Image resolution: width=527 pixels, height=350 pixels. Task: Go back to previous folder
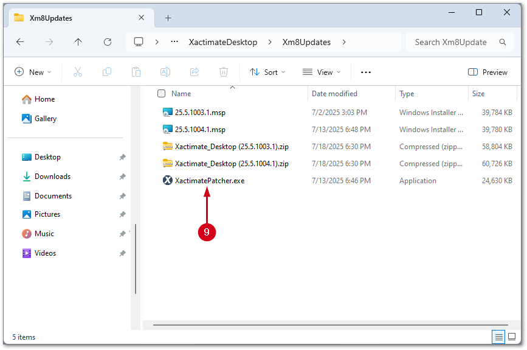tap(20, 42)
